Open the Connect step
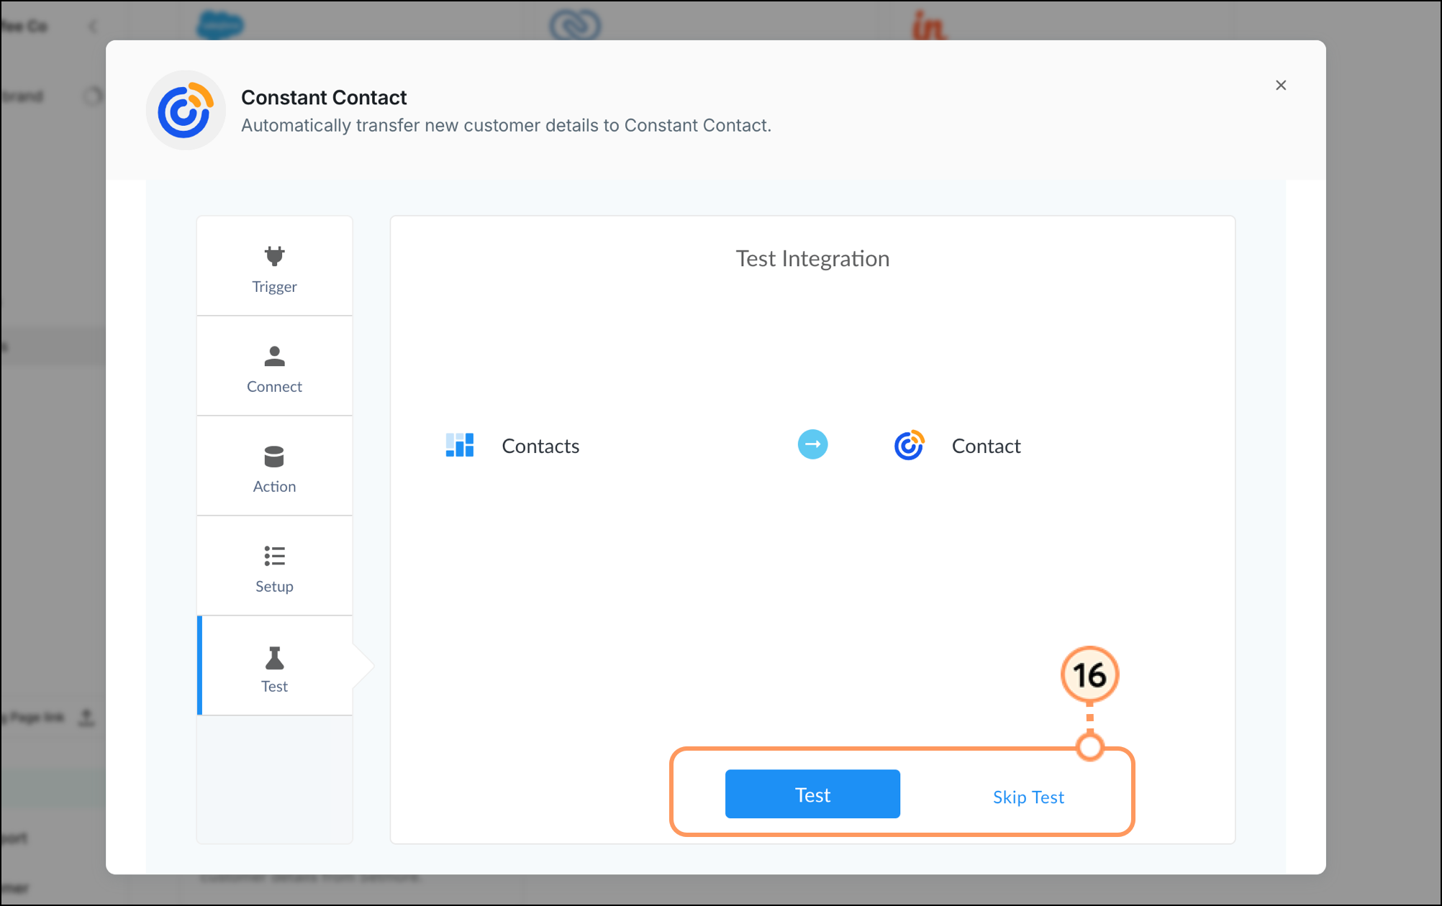Image resolution: width=1442 pixels, height=906 pixels. pos(274,367)
